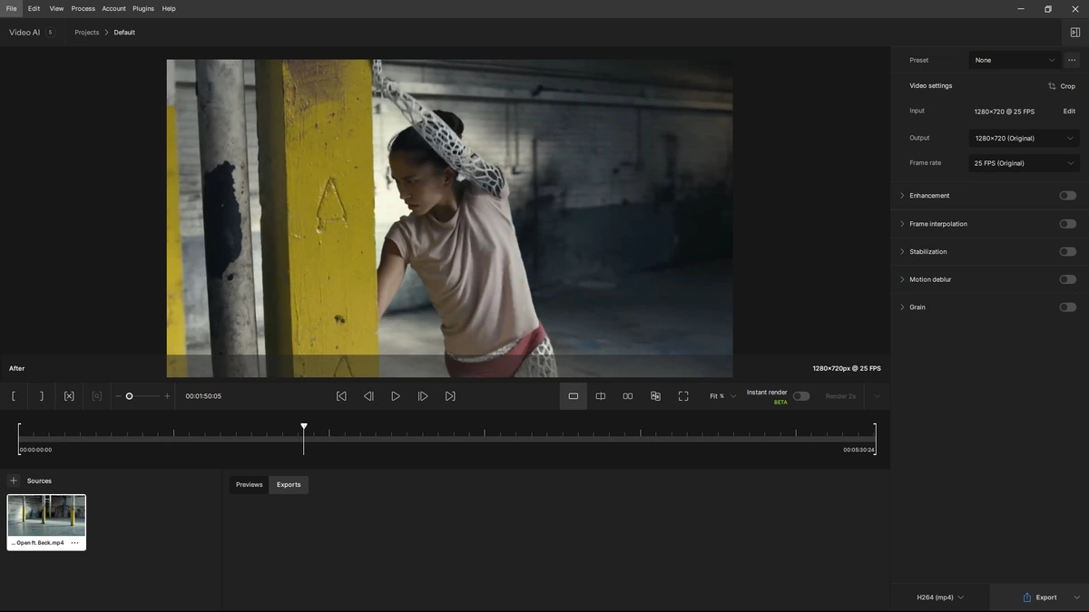Screen dimensions: 1089x612
Task: Open the Output resolution dropdown
Action: coord(1024,138)
